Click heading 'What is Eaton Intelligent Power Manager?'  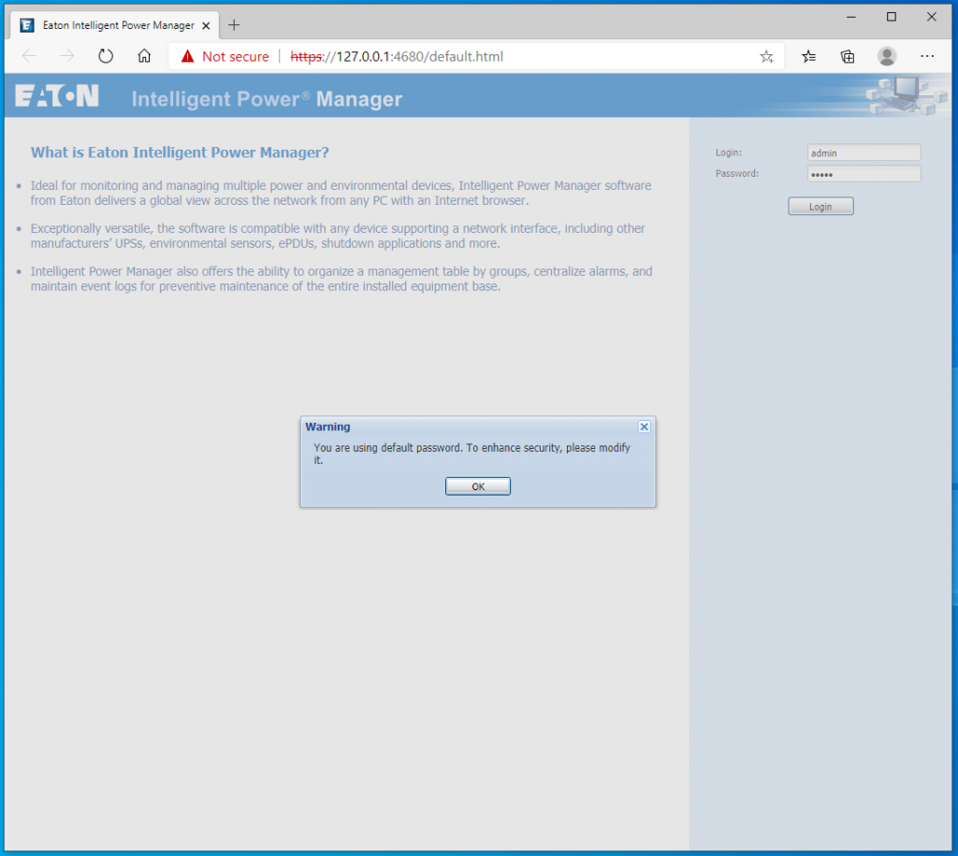point(180,152)
